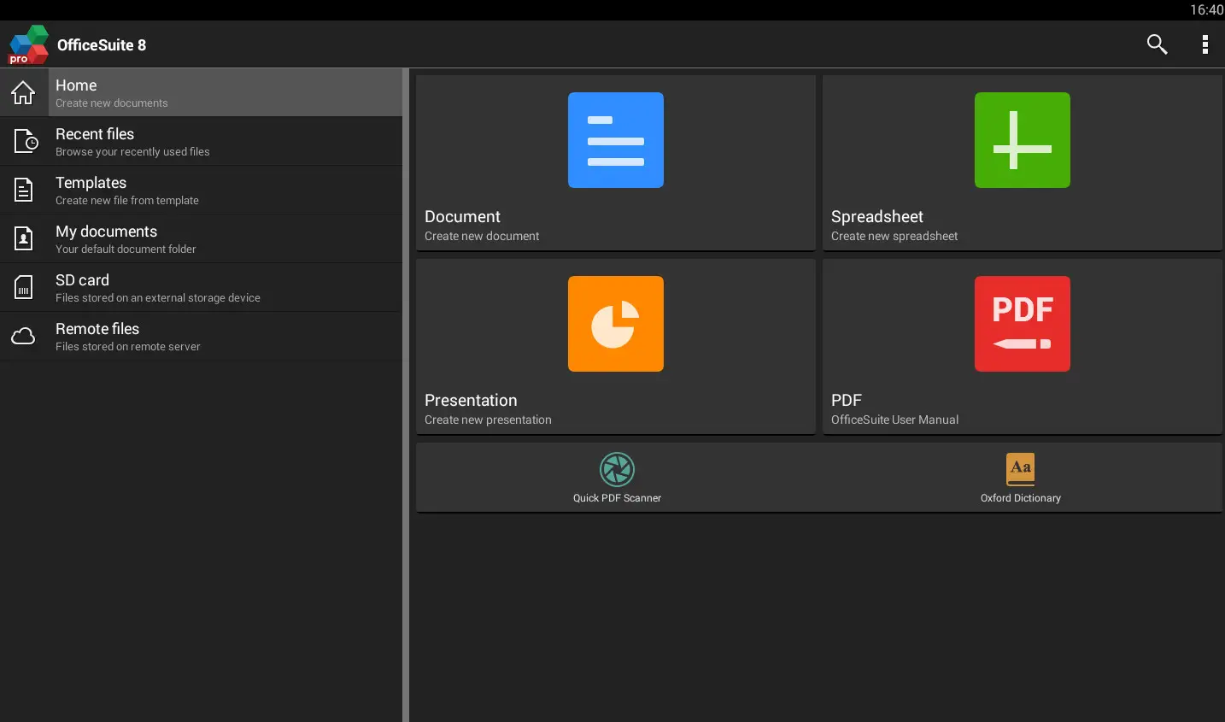This screenshot has width=1225, height=722.
Task: Browse SD card storage entry
Action: pyautogui.click(x=201, y=287)
